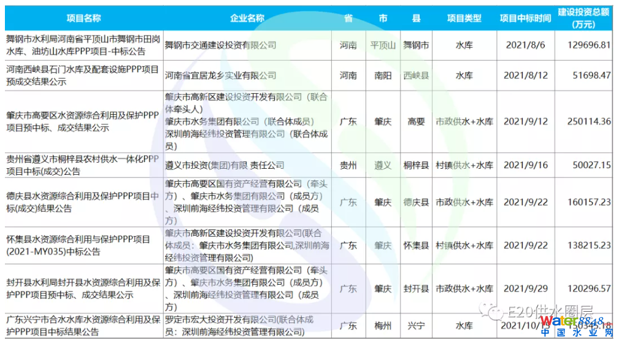Image resolution: width=619 pixels, height=343 pixels.
Task: Select the date cell 2021/8/6
Action: (x=525, y=45)
